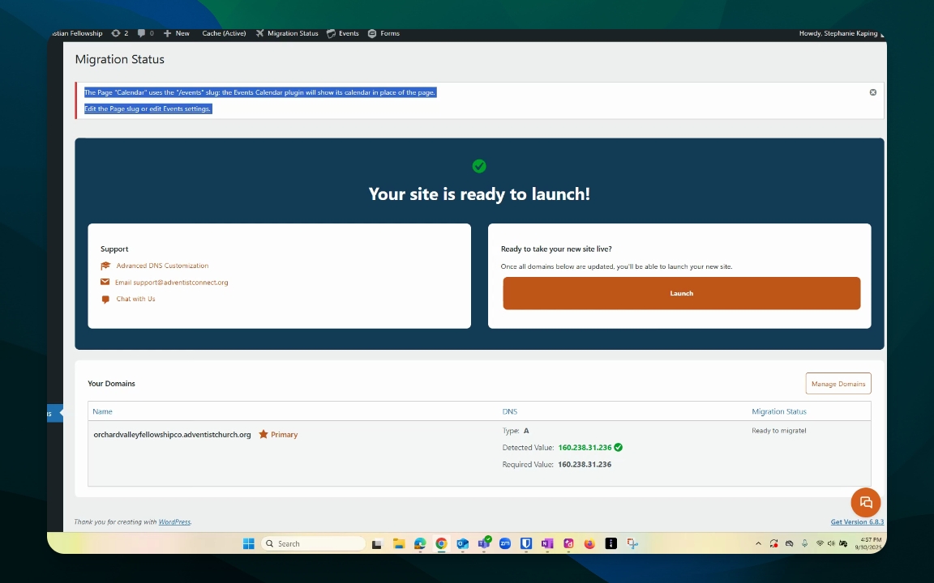Open the Forms admin bar item
Screen dimensions: 934x583
click(x=383, y=33)
